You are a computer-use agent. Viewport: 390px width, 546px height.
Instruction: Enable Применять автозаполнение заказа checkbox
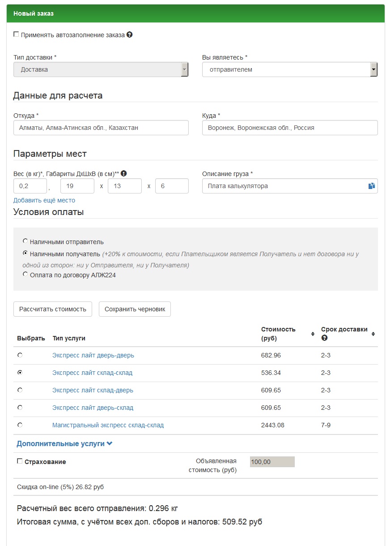click(16, 34)
